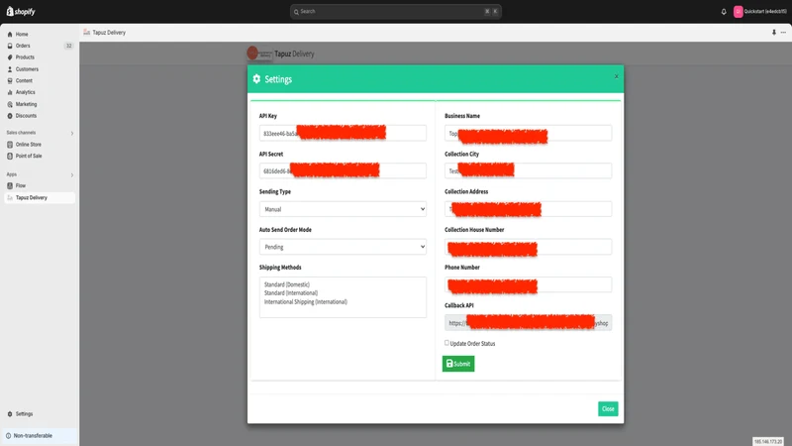The width and height of the screenshot is (792, 446).
Task: Open Analytics in sidebar
Action: pyautogui.click(x=26, y=92)
